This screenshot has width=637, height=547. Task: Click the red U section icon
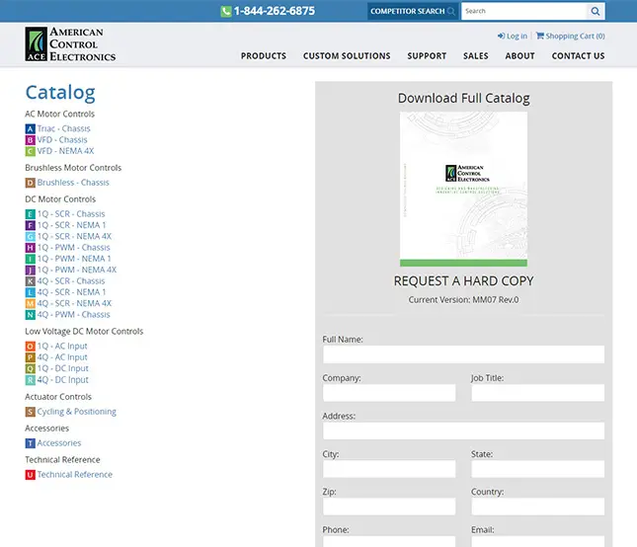click(30, 475)
